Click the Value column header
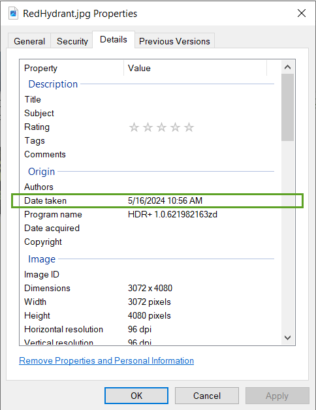316x410 pixels. point(195,69)
